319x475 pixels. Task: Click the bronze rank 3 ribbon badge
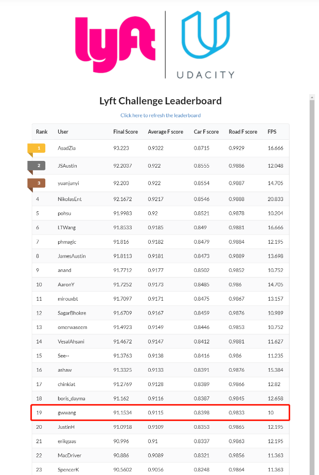pos(37,185)
